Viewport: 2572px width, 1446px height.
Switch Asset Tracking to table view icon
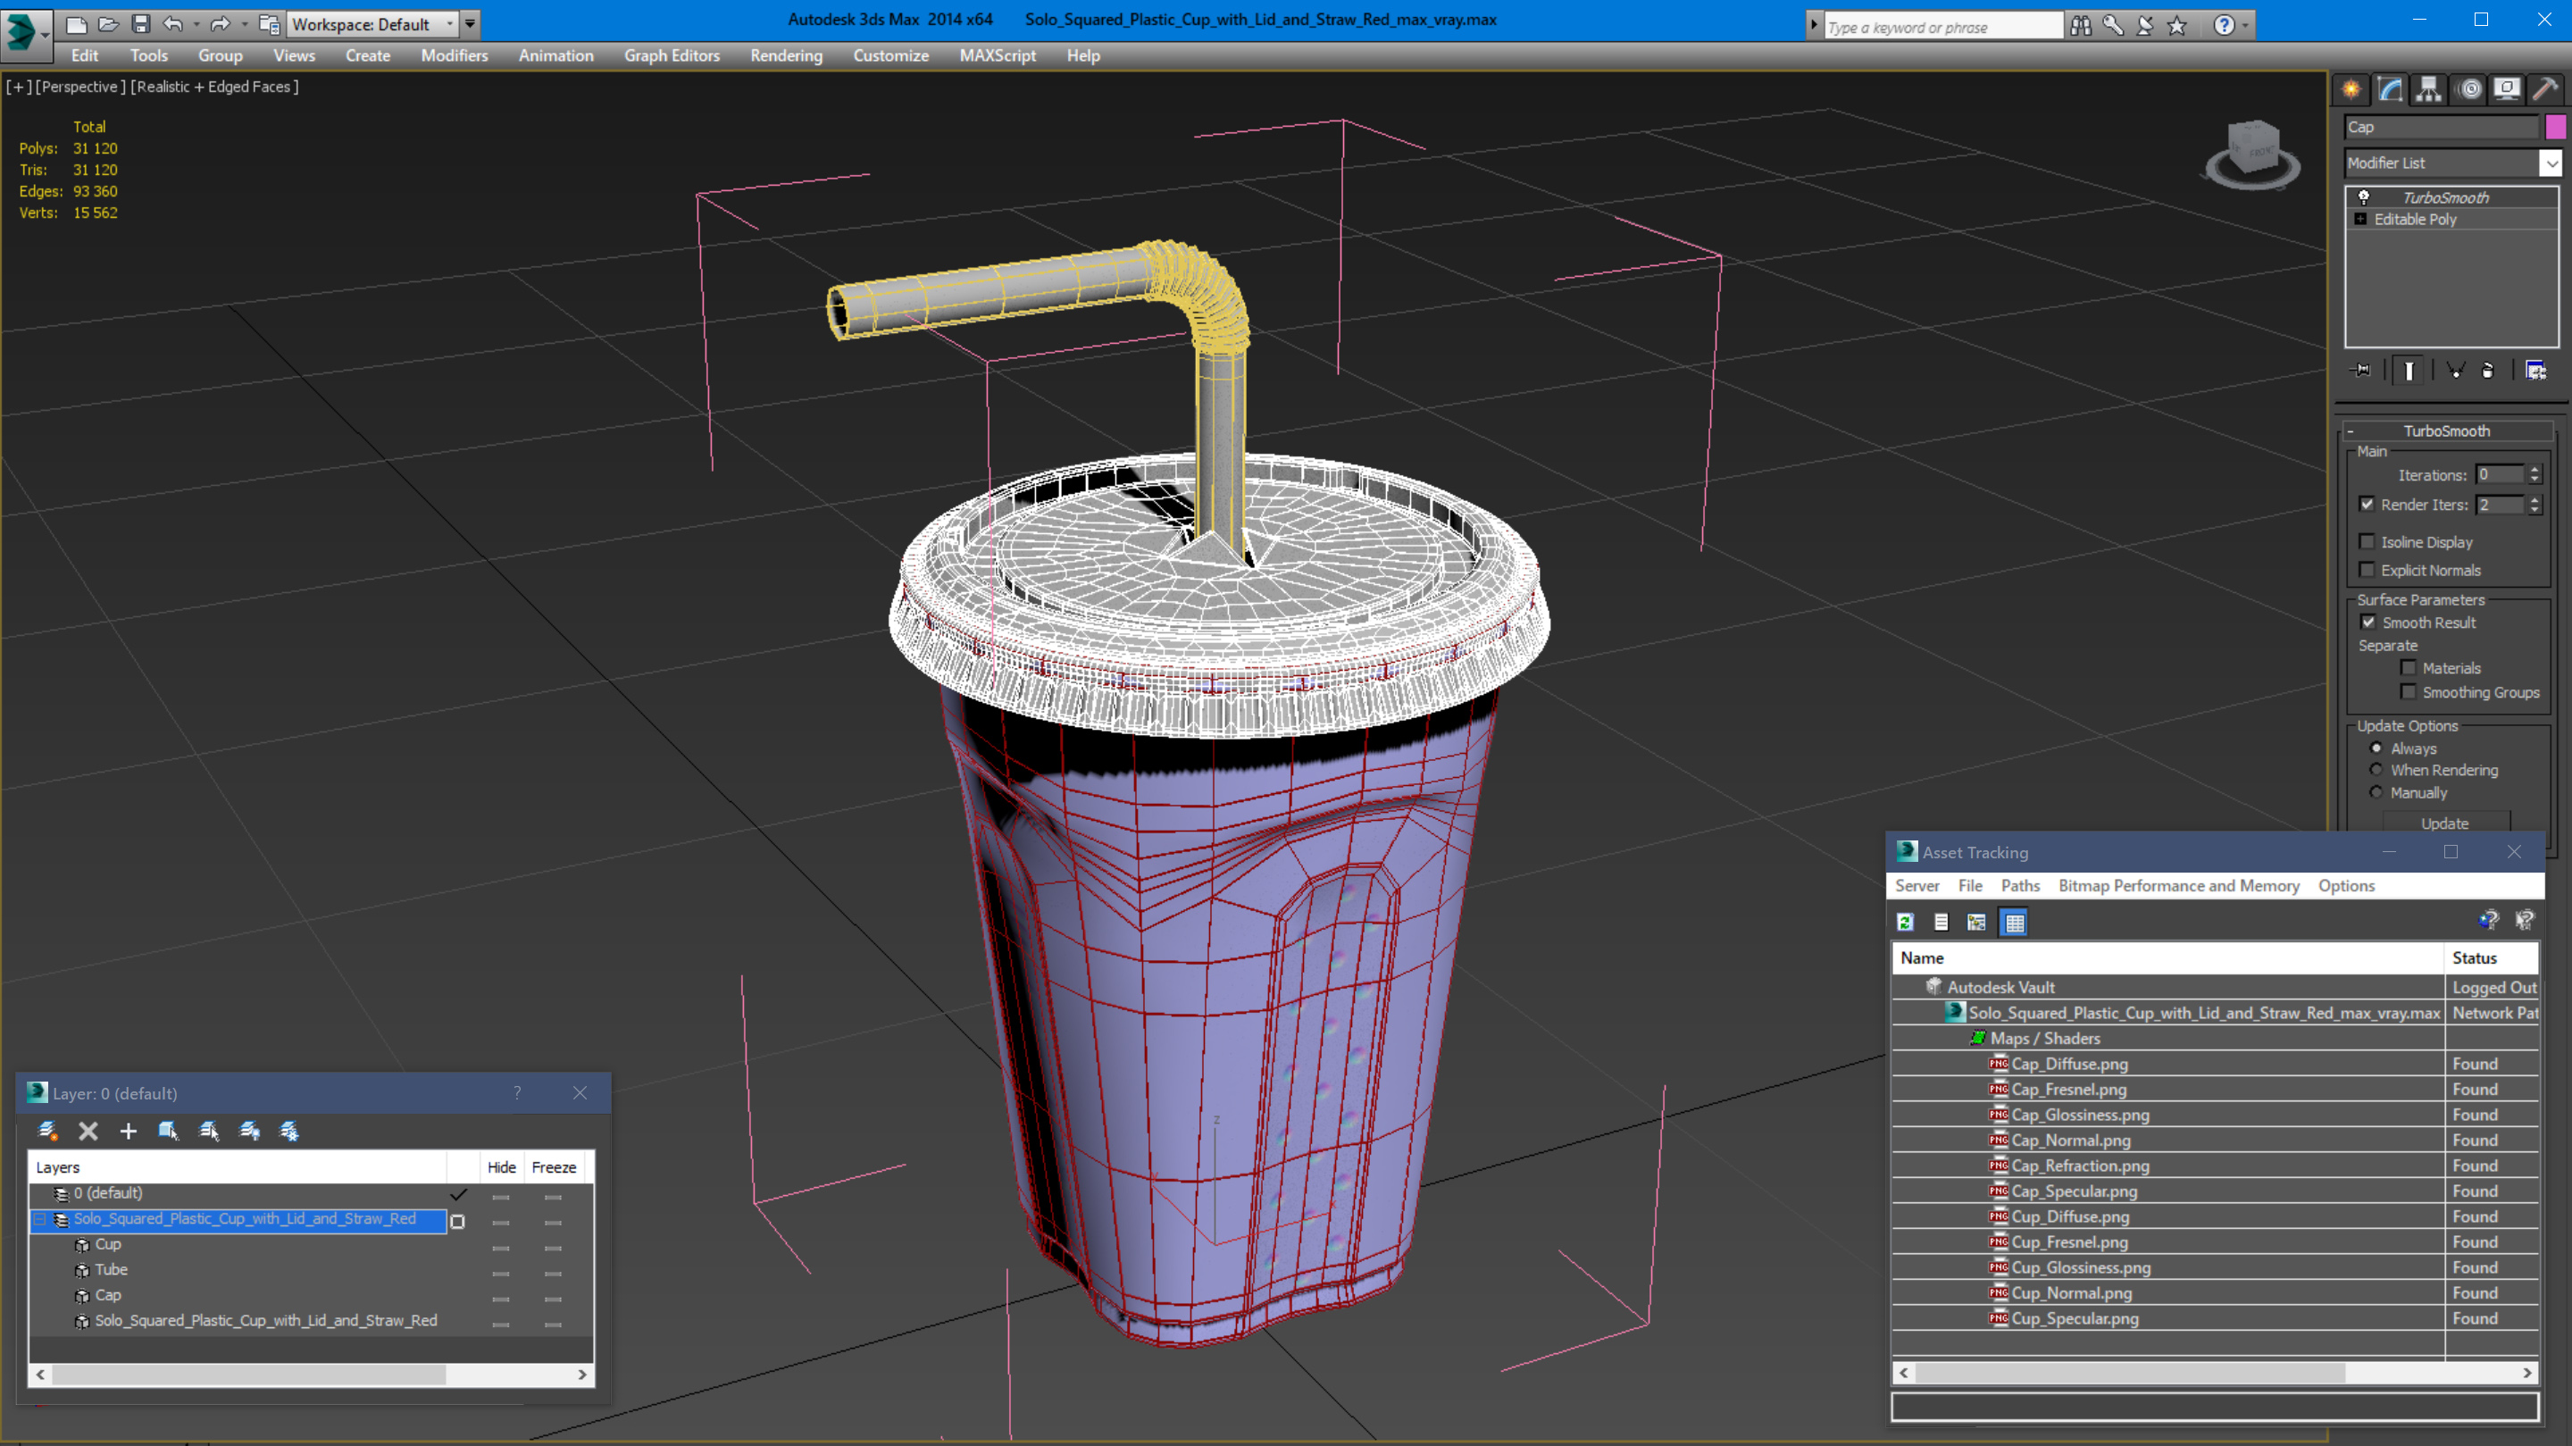pos(2014,922)
